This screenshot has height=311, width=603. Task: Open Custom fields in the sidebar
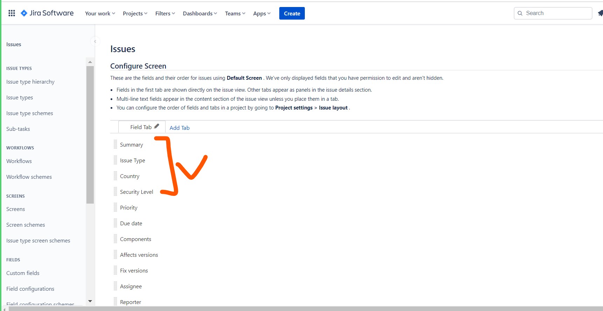pos(23,273)
